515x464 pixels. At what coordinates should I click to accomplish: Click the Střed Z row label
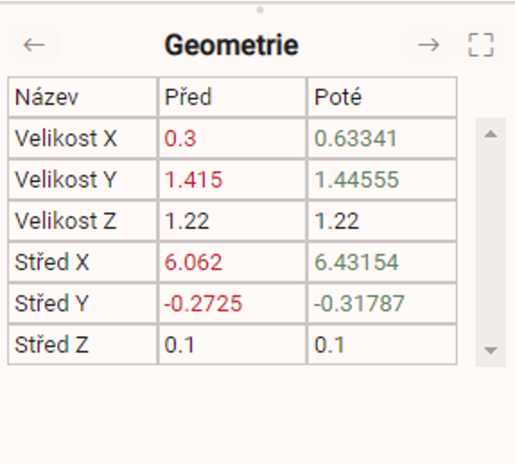click(52, 345)
